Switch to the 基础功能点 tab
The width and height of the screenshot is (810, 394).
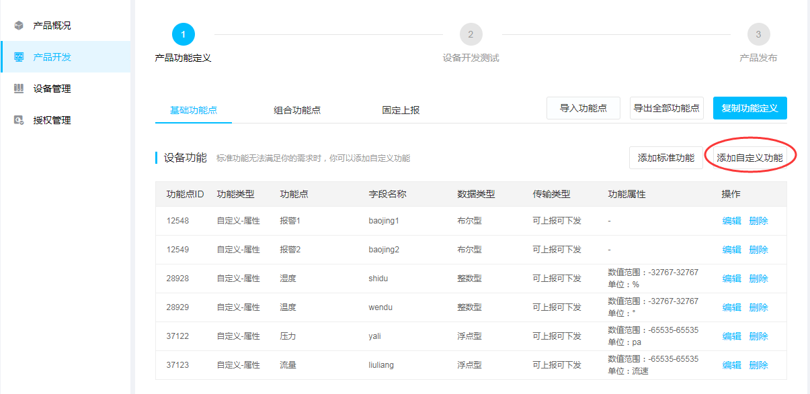(194, 110)
